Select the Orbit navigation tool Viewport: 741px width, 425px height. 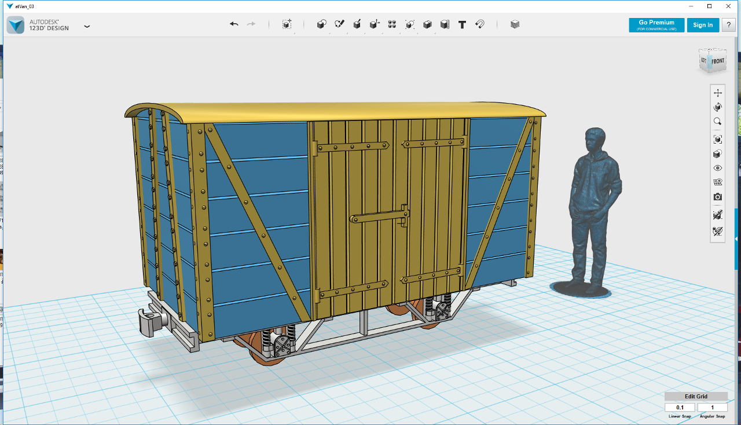click(718, 107)
